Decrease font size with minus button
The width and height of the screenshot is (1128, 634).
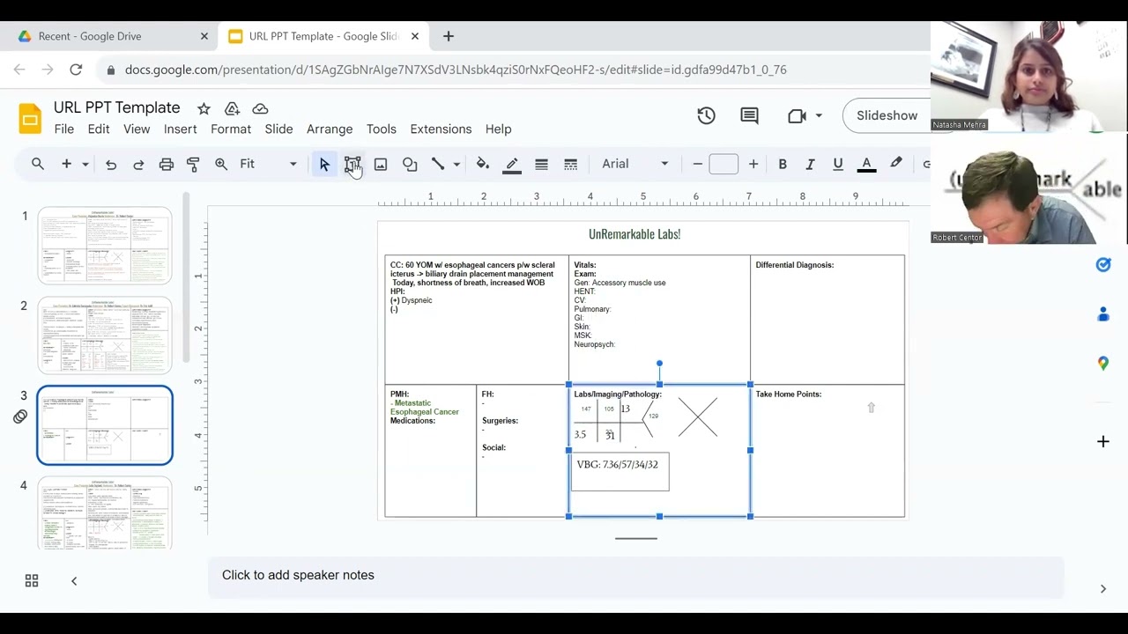pos(698,164)
